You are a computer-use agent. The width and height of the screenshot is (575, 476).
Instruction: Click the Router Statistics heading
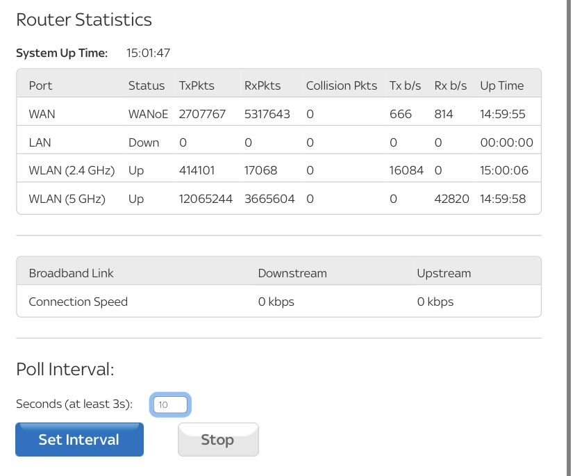(x=84, y=19)
